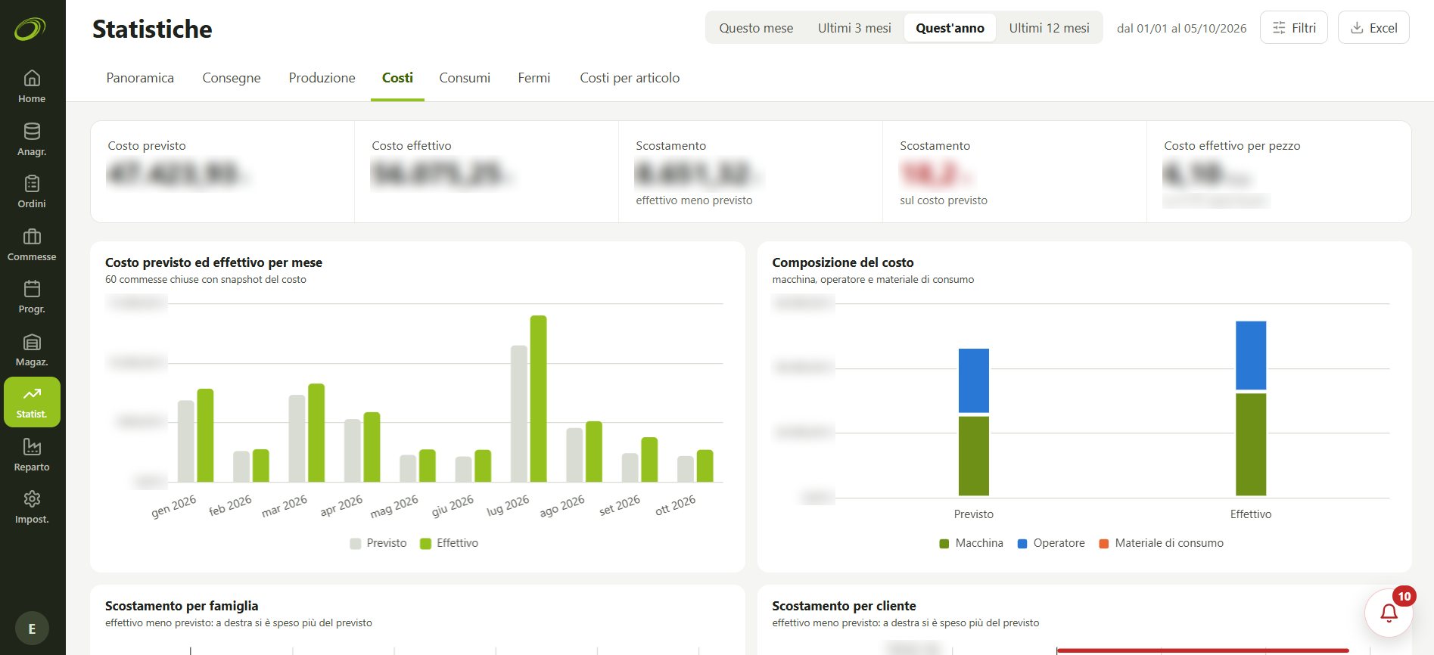Click Scostamento per famiglia heading
1434x655 pixels.
(182, 606)
